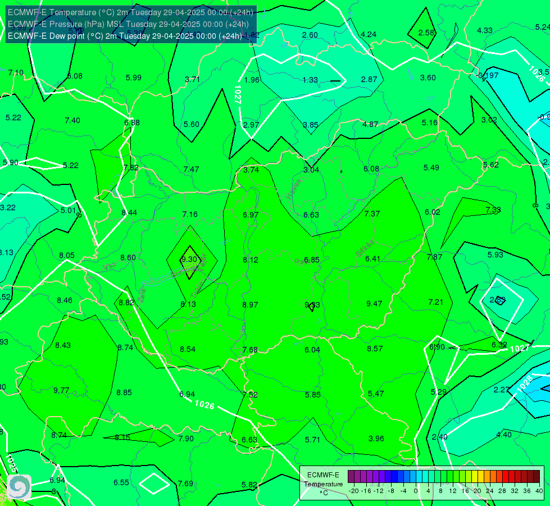Click the temperature value 8.43
The height and width of the screenshot is (506, 550).
tap(63, 345)
